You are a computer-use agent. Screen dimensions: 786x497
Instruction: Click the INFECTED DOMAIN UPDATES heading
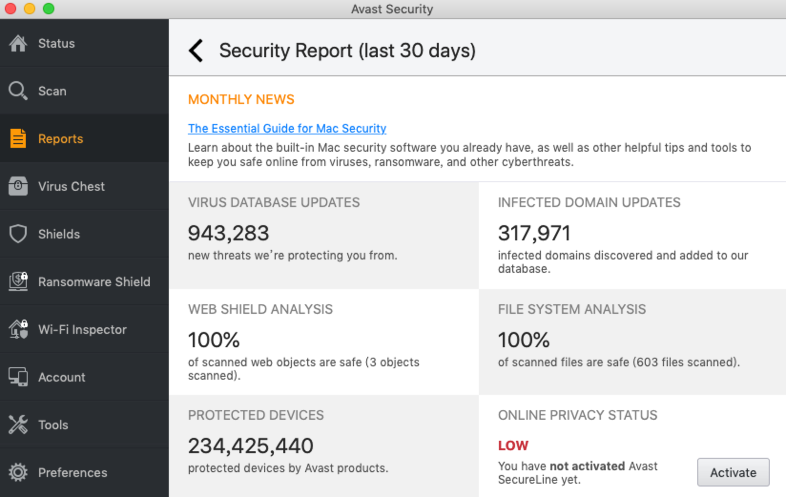click(589, 202)
